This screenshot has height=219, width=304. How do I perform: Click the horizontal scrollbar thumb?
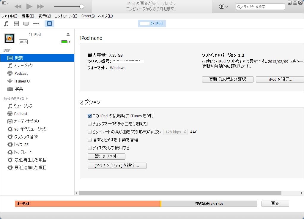pos(180,193)
